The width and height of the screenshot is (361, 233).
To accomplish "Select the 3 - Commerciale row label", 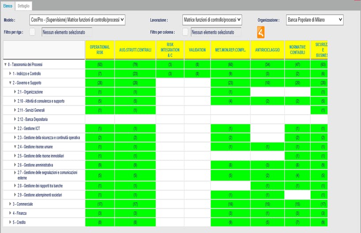I will pos(23,204).
